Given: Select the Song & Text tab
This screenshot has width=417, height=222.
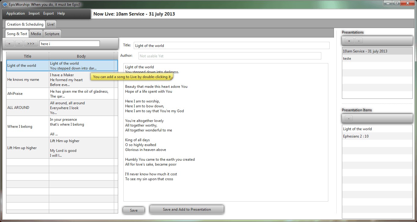Looking at the screenshot, I should (17, 34).
